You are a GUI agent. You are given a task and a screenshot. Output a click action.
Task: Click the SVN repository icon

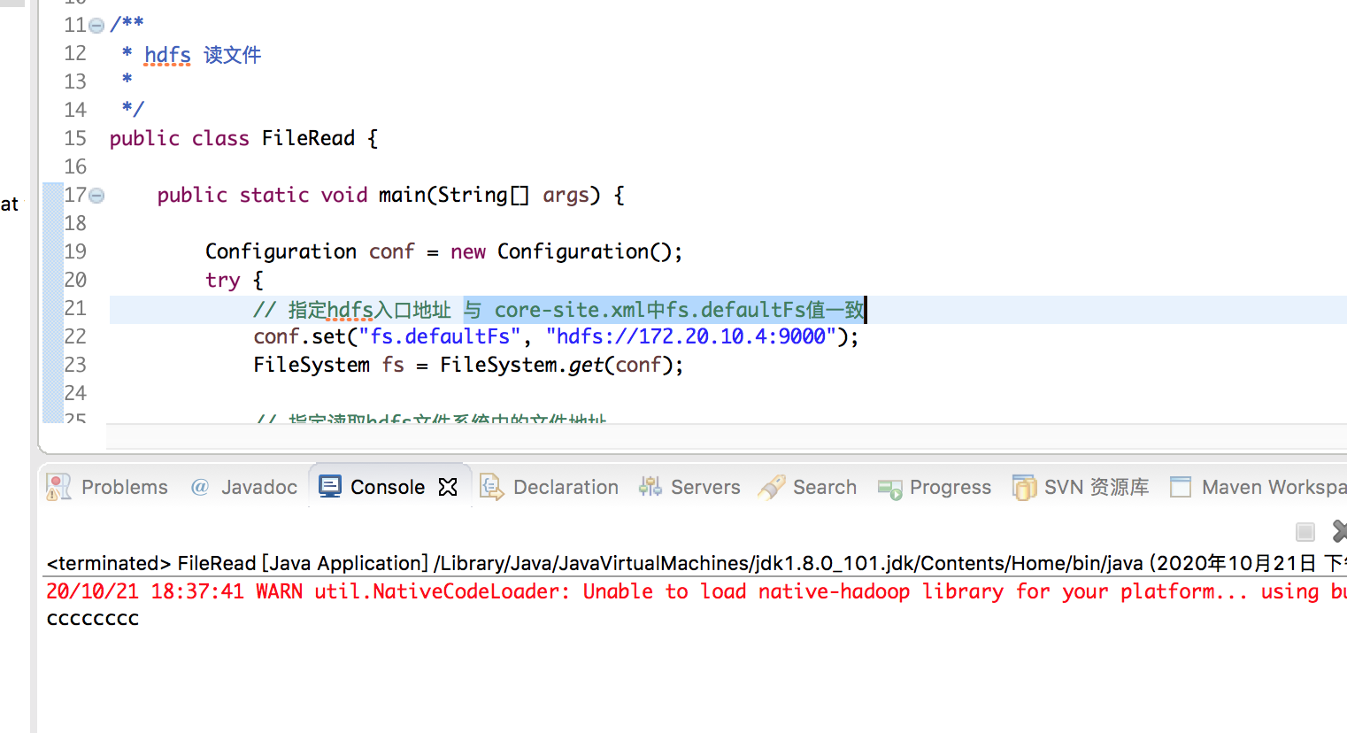click(x=1024, y=487)
